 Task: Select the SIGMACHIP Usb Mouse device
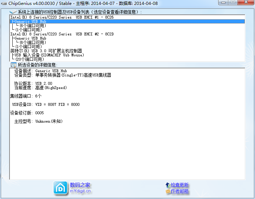click(x=49, y=55)
